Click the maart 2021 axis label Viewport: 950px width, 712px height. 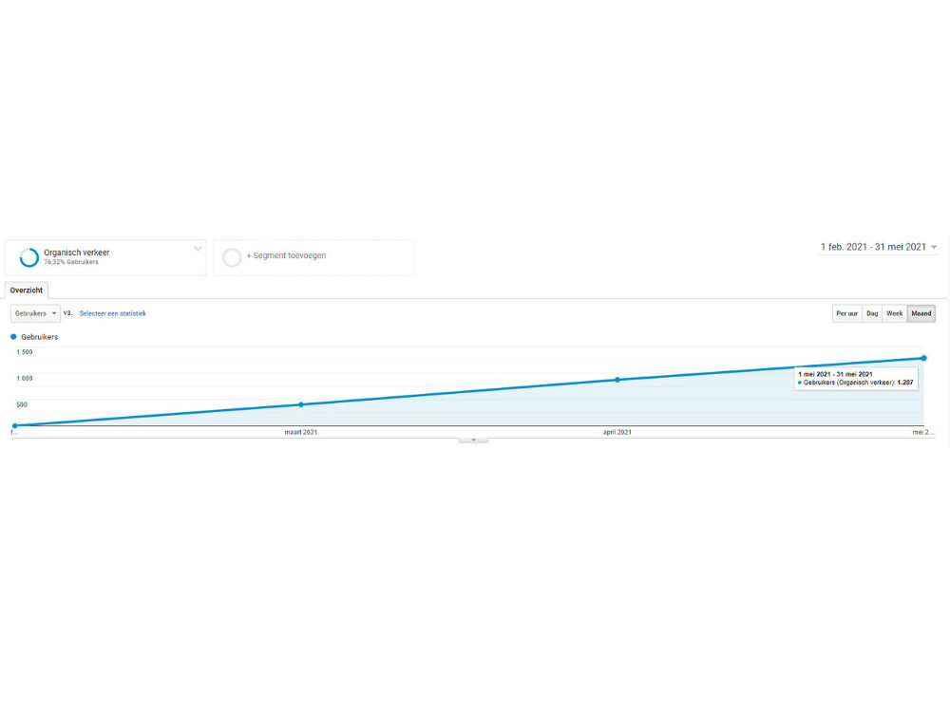coord(301,432)
